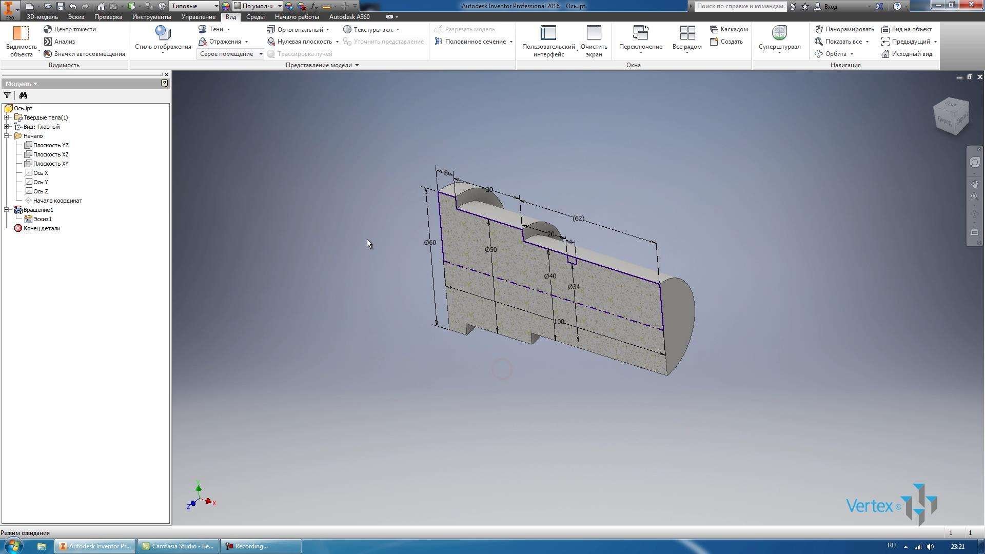Image resolution: width=985 pixels, height=554 pixels.
Task: Toggle Textures On (Текстуры вкл.) button
Action: click(x=347, y=29)
